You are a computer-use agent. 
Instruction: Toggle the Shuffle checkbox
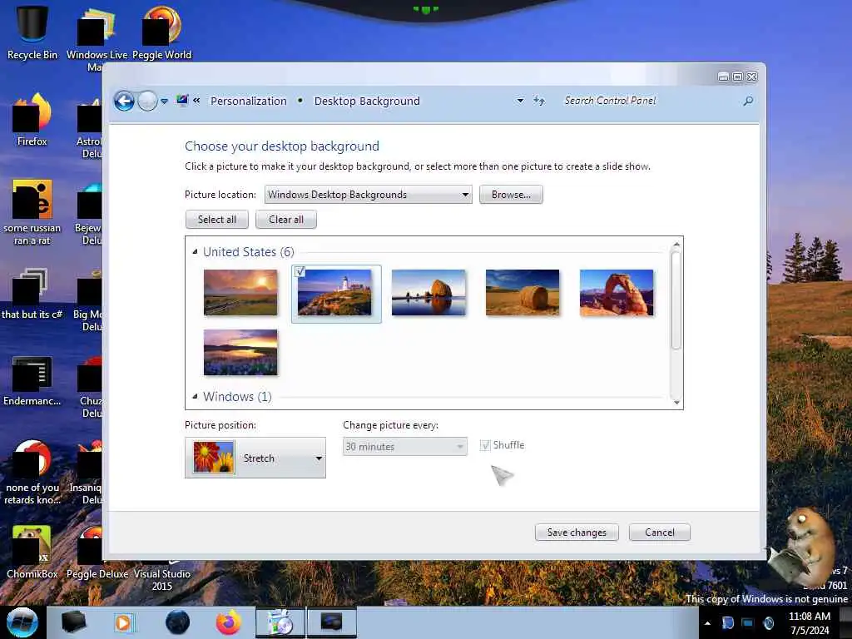coord(485,446)
